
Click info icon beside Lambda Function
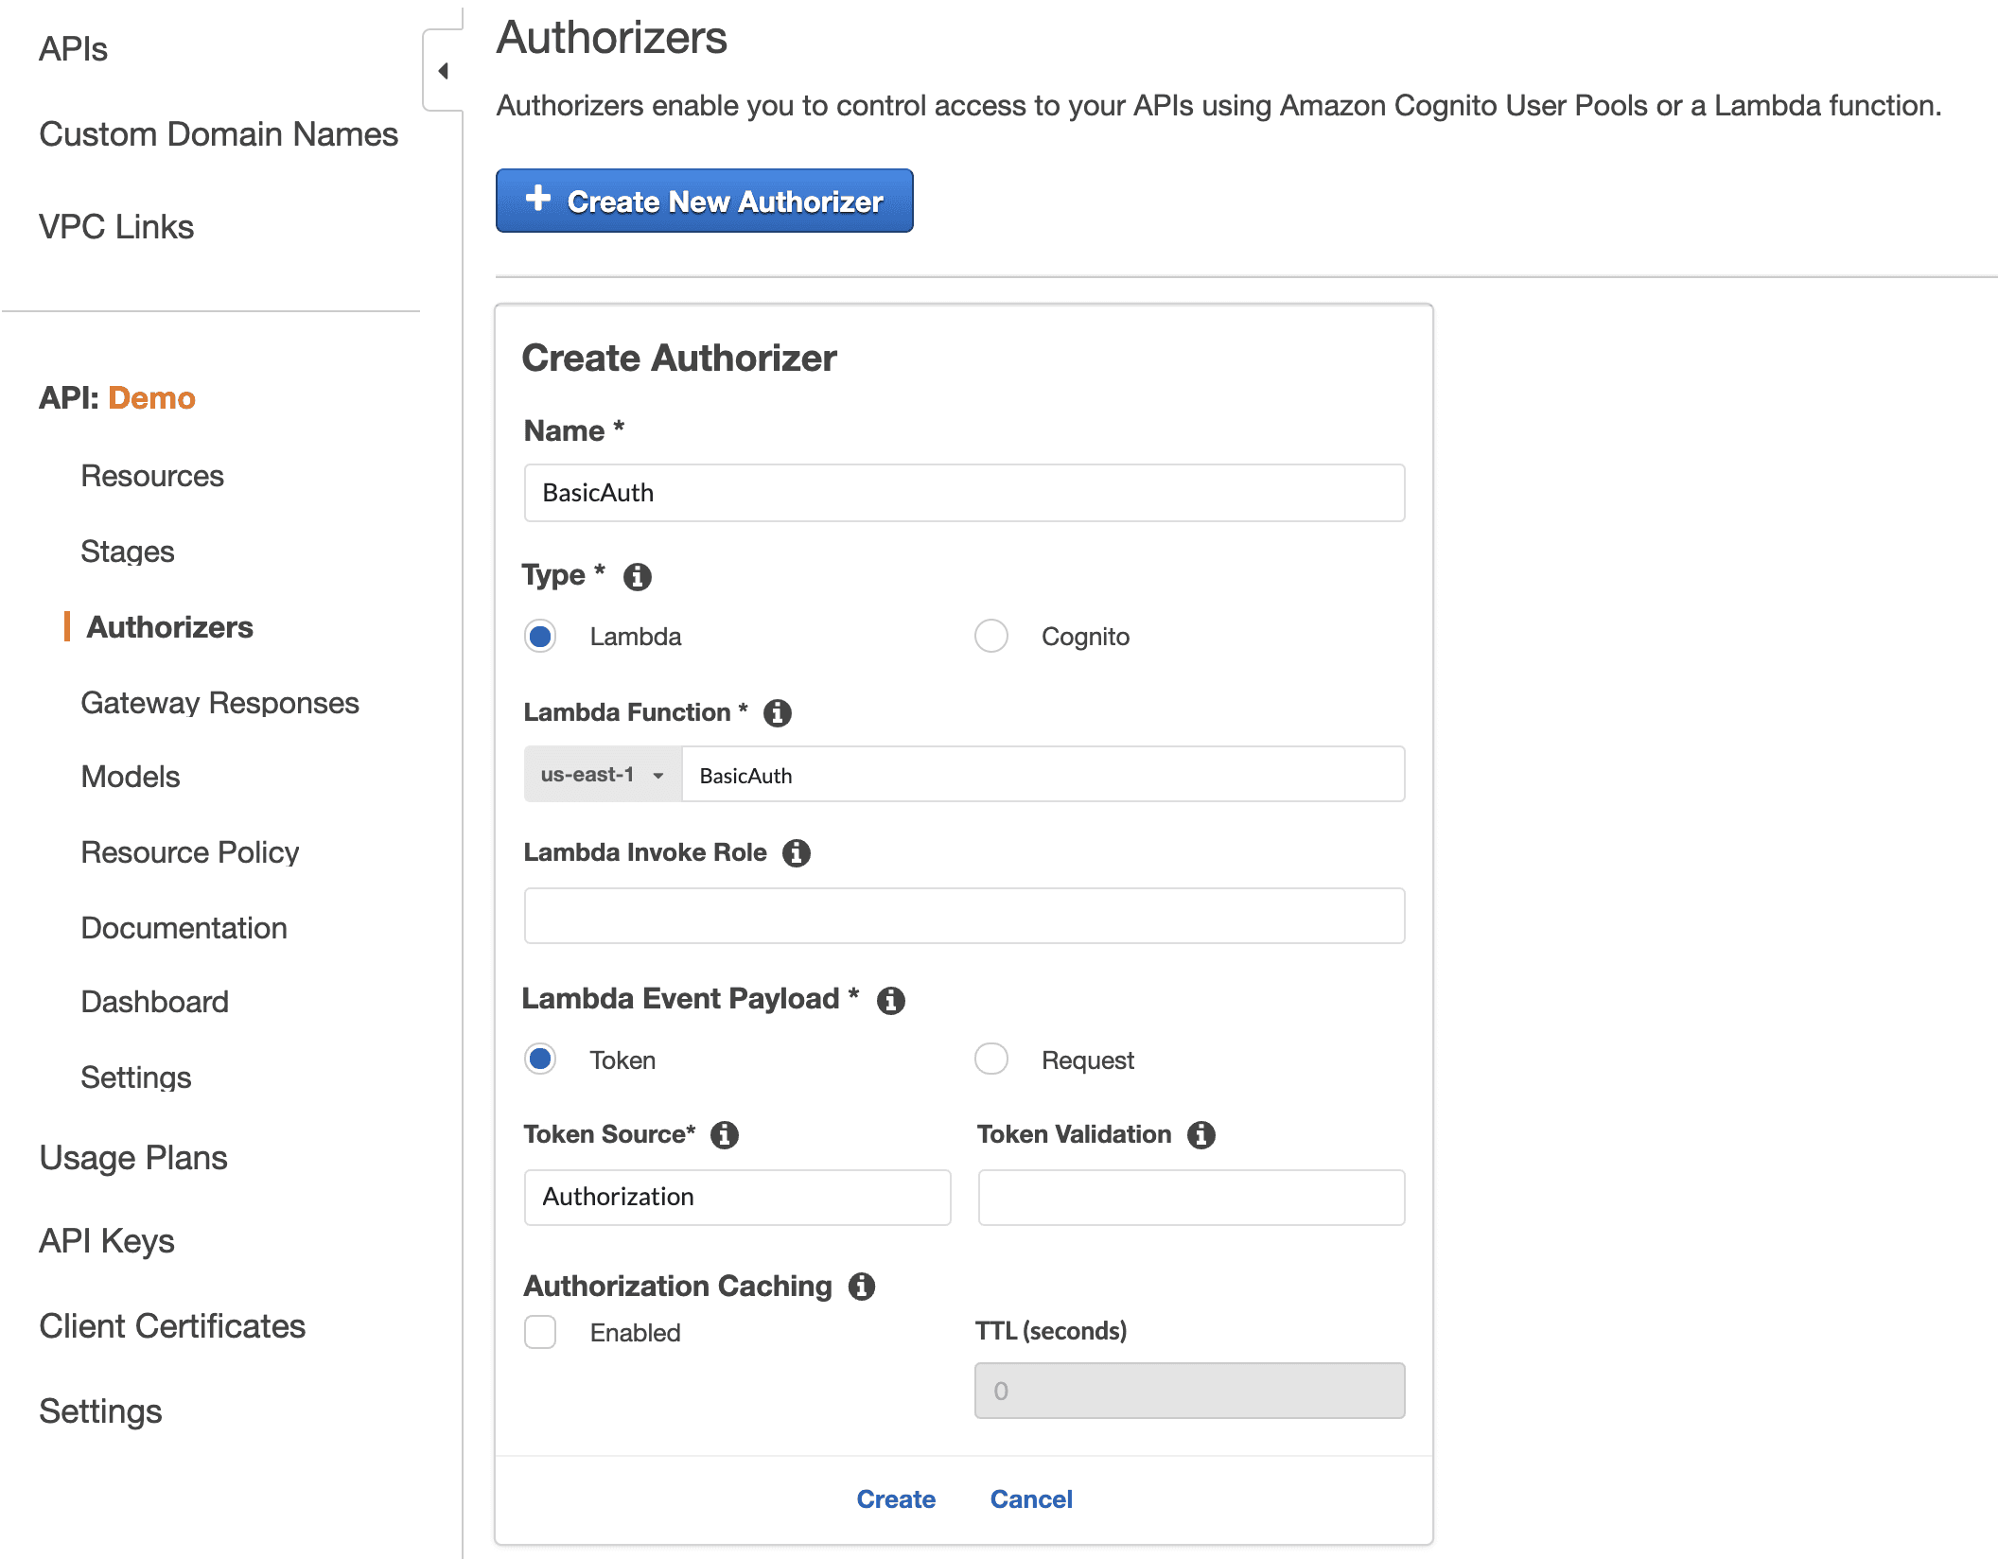point(777,712)
